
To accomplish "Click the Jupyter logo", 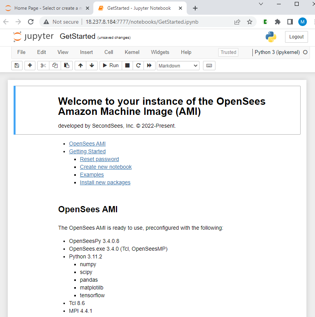I will pyautogui.click(x=33, y=37).
